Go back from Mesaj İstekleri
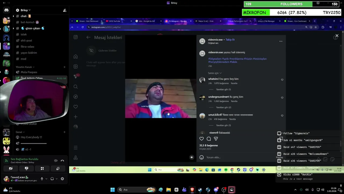Image resolution: width=344 pixels, height=194 pixels. pyautogui.click(x=88, y=37)
